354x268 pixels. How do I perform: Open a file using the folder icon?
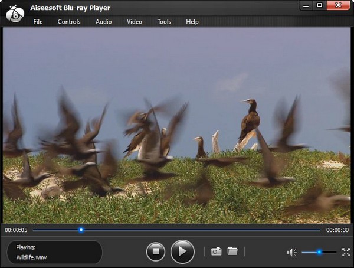click(232, 251)
